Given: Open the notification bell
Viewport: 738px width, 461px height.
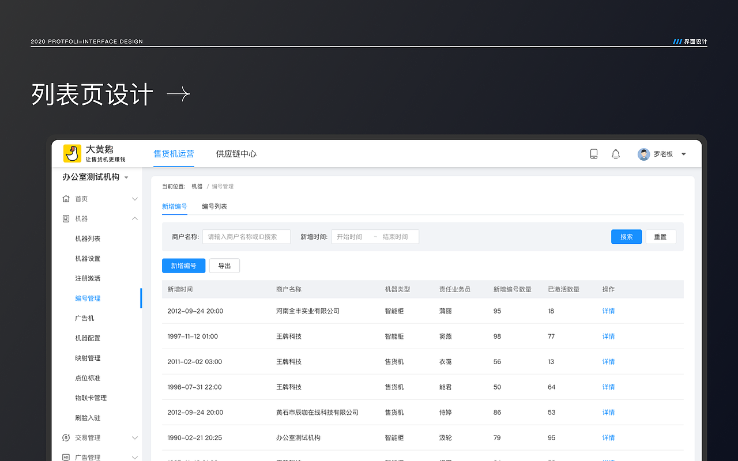Looking at the screenshot, I should pyautogui.click(x=616, y=154).
